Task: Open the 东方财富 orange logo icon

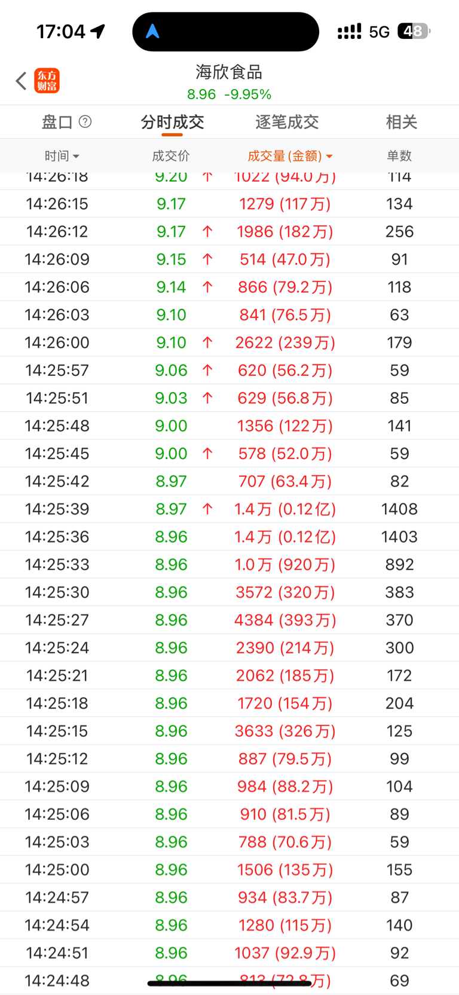Action: [x=47, y=81]
